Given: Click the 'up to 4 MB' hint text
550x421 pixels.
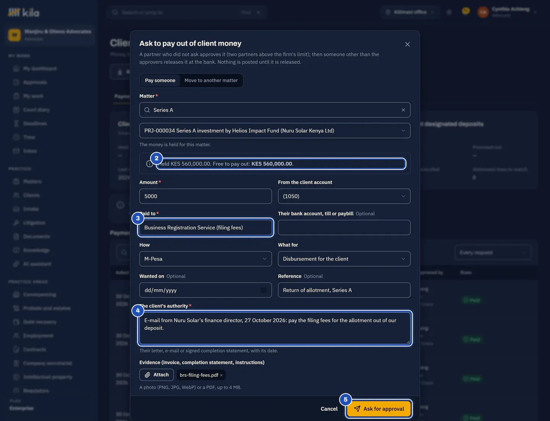Looking at the screenshot, I should click(226, 387).
